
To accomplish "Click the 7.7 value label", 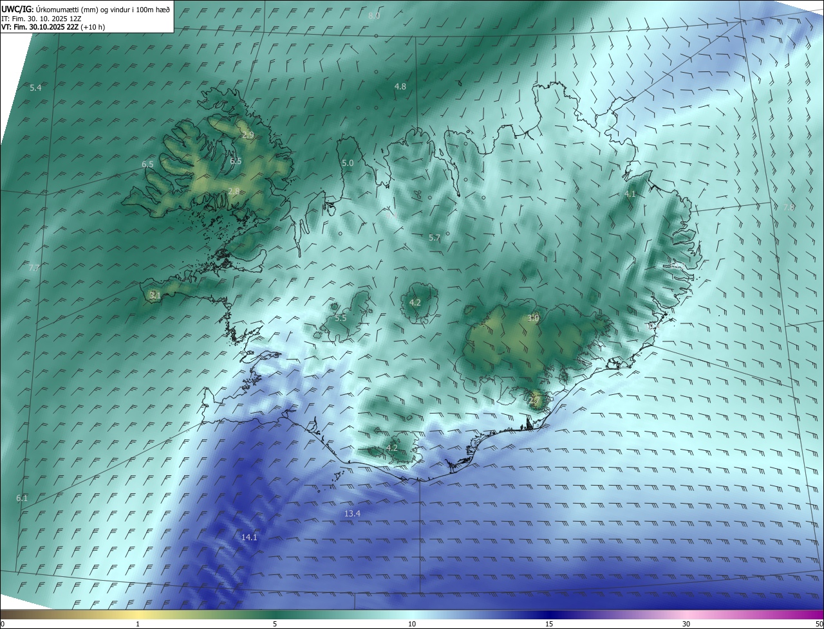I will [34, 267].
